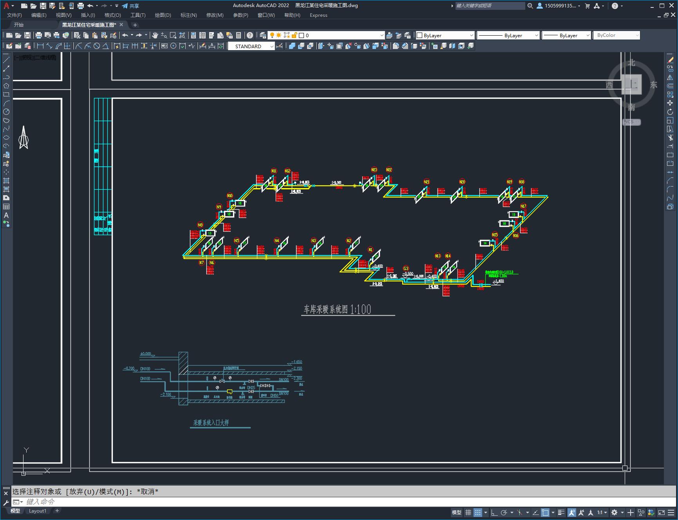Viewport: 678px width, 520px height.
Task: Select the Trim tool in modify toolbar
Action: click(670, 138)
